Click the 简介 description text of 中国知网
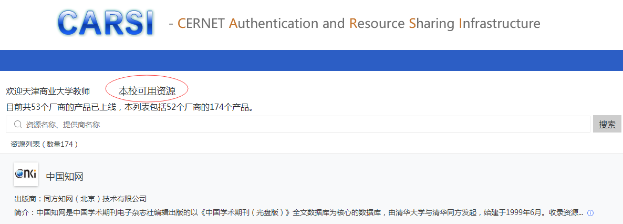623x224 pixels. tap(299, 213)
